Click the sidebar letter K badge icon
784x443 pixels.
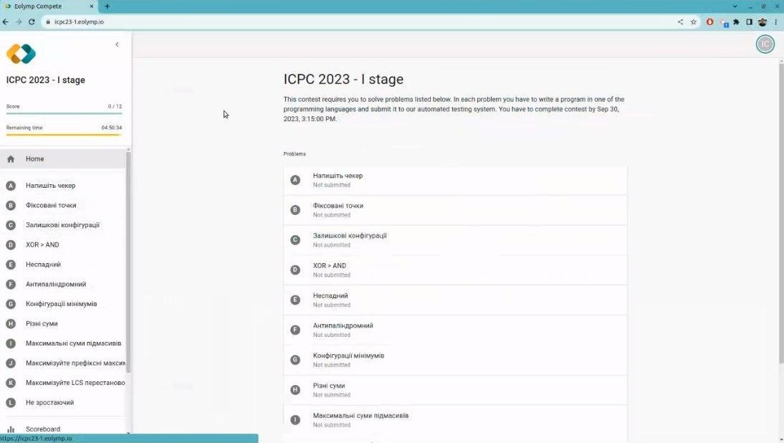11,383
